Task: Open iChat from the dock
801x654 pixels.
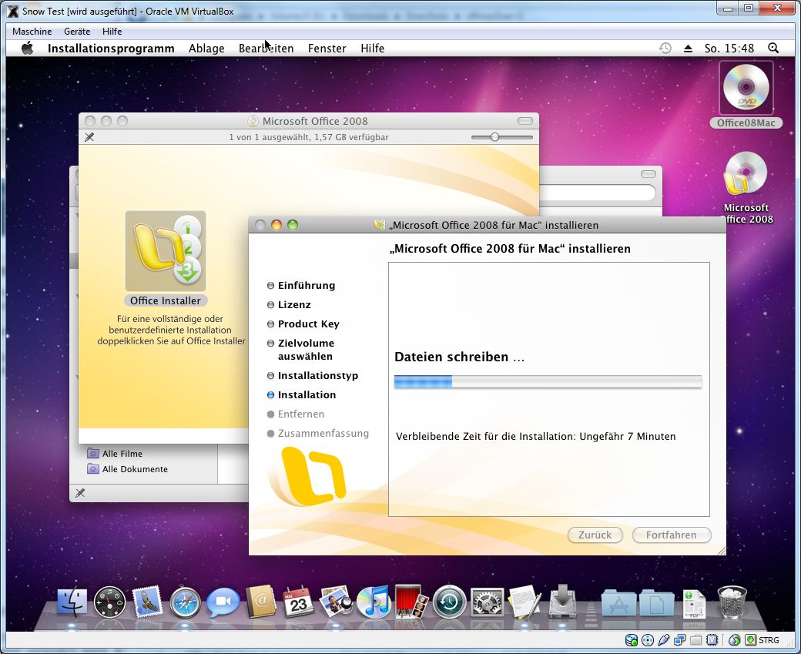Action: click(x=223, y=602)
